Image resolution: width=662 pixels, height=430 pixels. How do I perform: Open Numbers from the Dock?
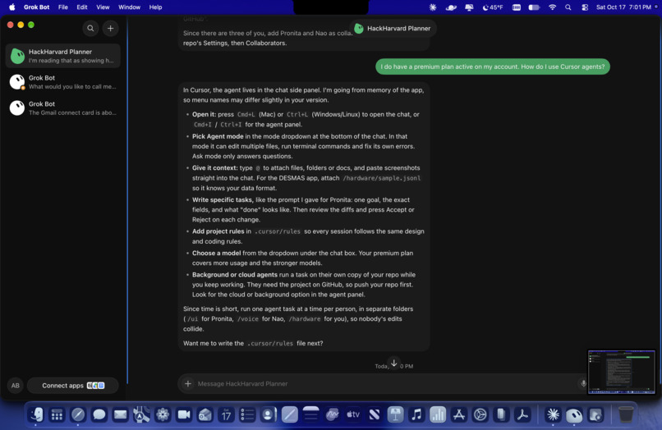coord(438,414)
